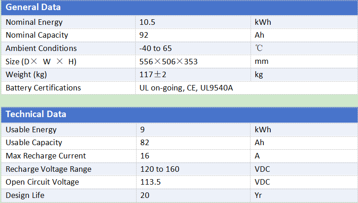Image resolution: width=358 pixels, height=203 pixels.
Task: Select the 10.5 nominal energy value
Action: [x=147, y=23]
